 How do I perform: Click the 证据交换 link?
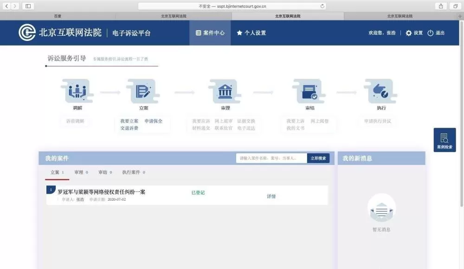tap(246, 121)
